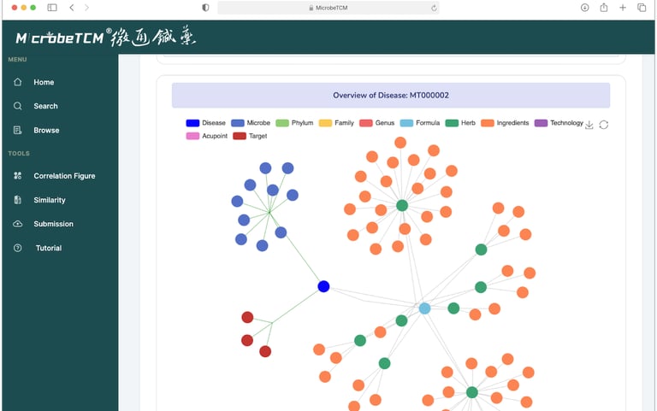Screen dimensions: 657x411
Task: Click the Correlation Figure dots icon
Action: click(x=18, y=176)
